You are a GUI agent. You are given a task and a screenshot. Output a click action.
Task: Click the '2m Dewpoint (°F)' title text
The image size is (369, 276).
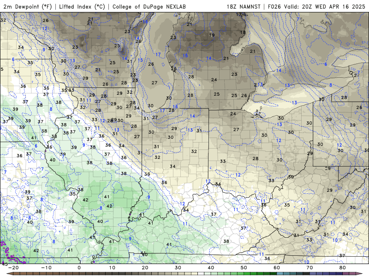tap(27, 6)
